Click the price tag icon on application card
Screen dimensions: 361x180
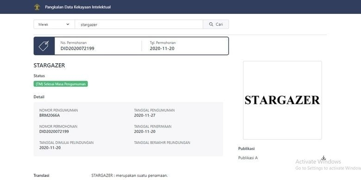tap(44, 46)
